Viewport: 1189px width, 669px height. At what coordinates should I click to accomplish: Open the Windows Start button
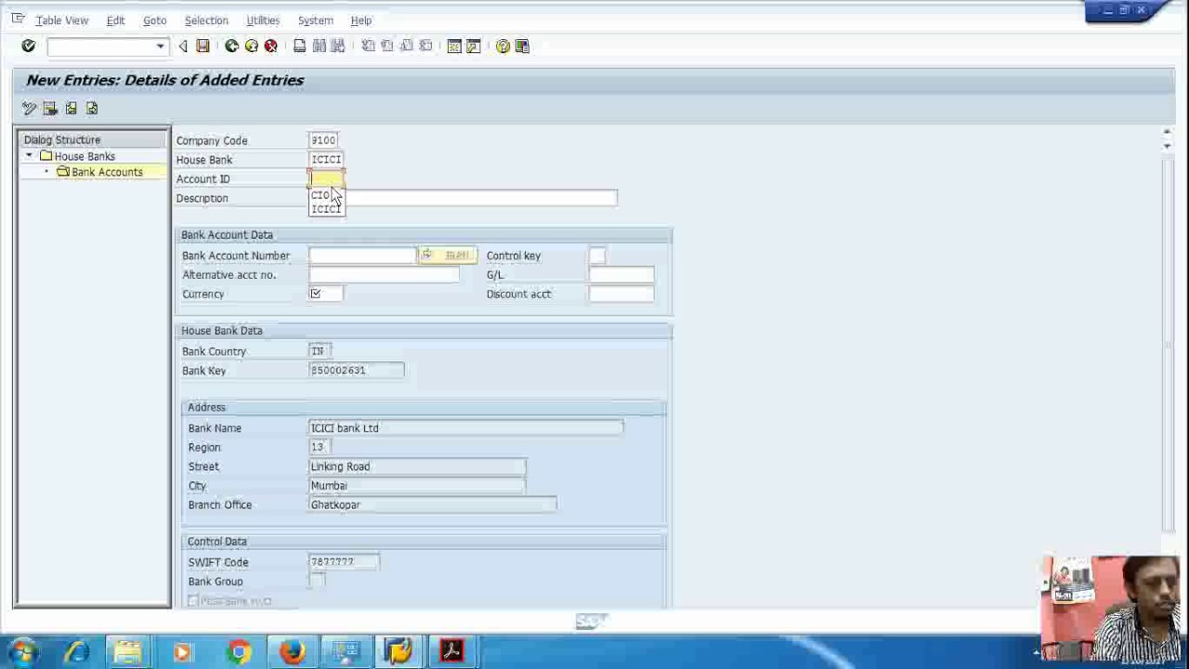coord(22,652)
